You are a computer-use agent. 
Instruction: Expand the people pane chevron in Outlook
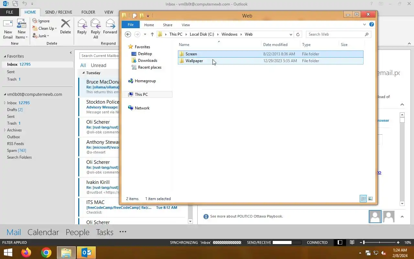coord(402,217)
